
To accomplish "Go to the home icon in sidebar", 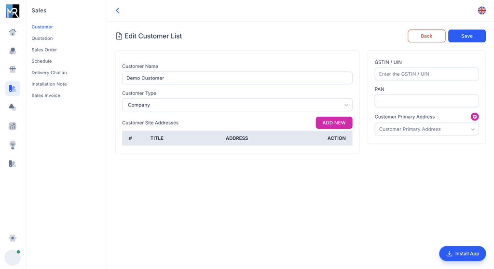I will [13, 32].
